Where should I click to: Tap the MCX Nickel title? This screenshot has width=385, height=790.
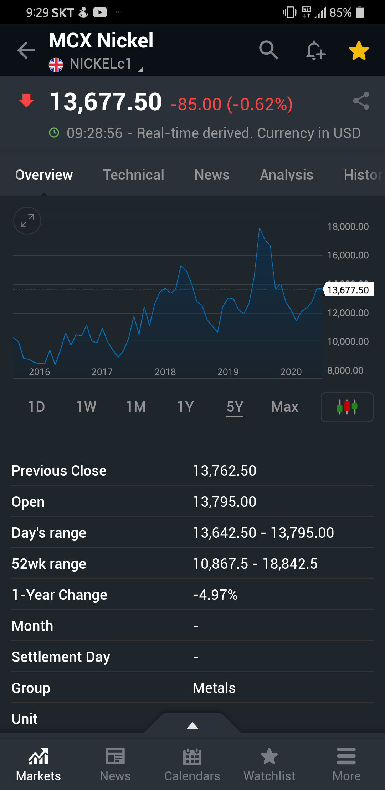coord(101,40)
